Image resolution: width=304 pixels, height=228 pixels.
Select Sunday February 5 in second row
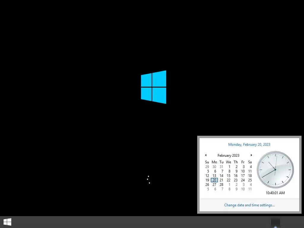pyautogui.click(x=208, y=171)
